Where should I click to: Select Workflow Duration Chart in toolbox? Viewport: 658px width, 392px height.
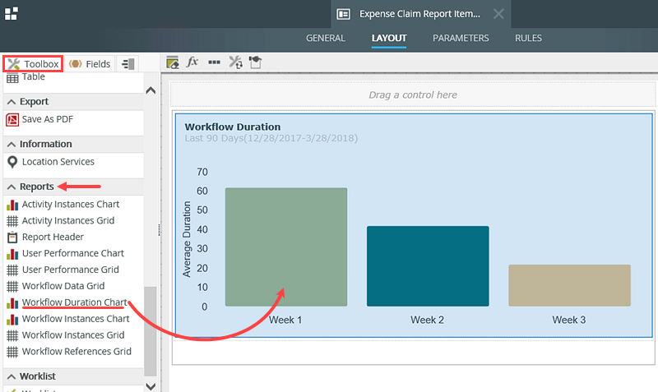point(74,302)
